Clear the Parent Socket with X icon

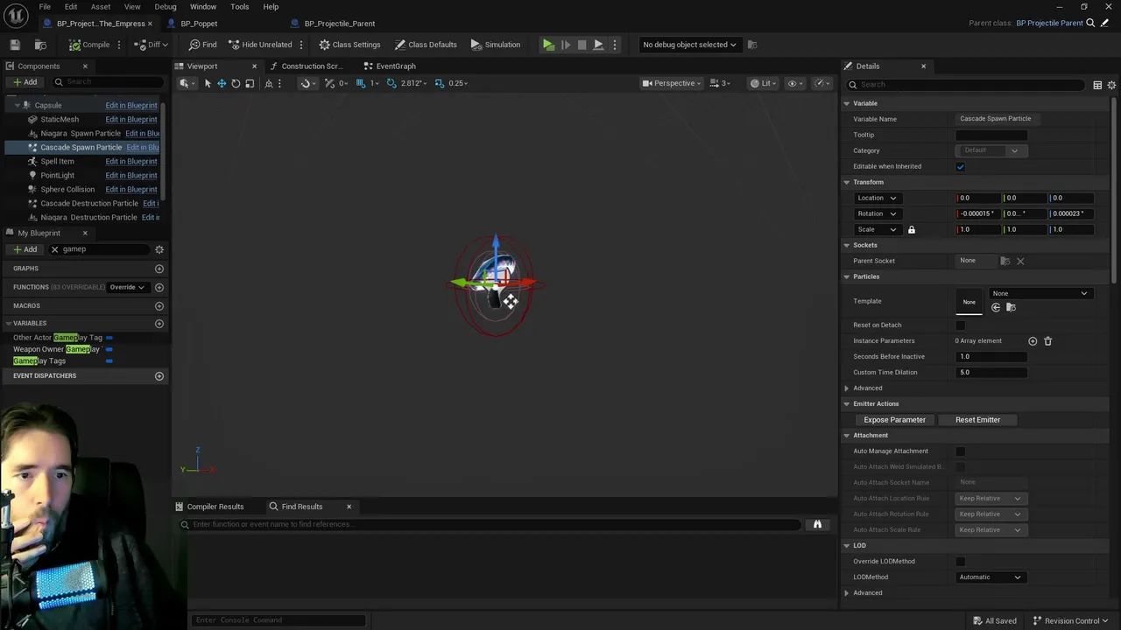tap(1020, 261)
